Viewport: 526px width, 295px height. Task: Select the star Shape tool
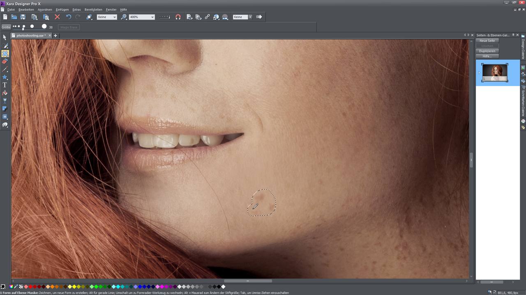tap(5, 77)
